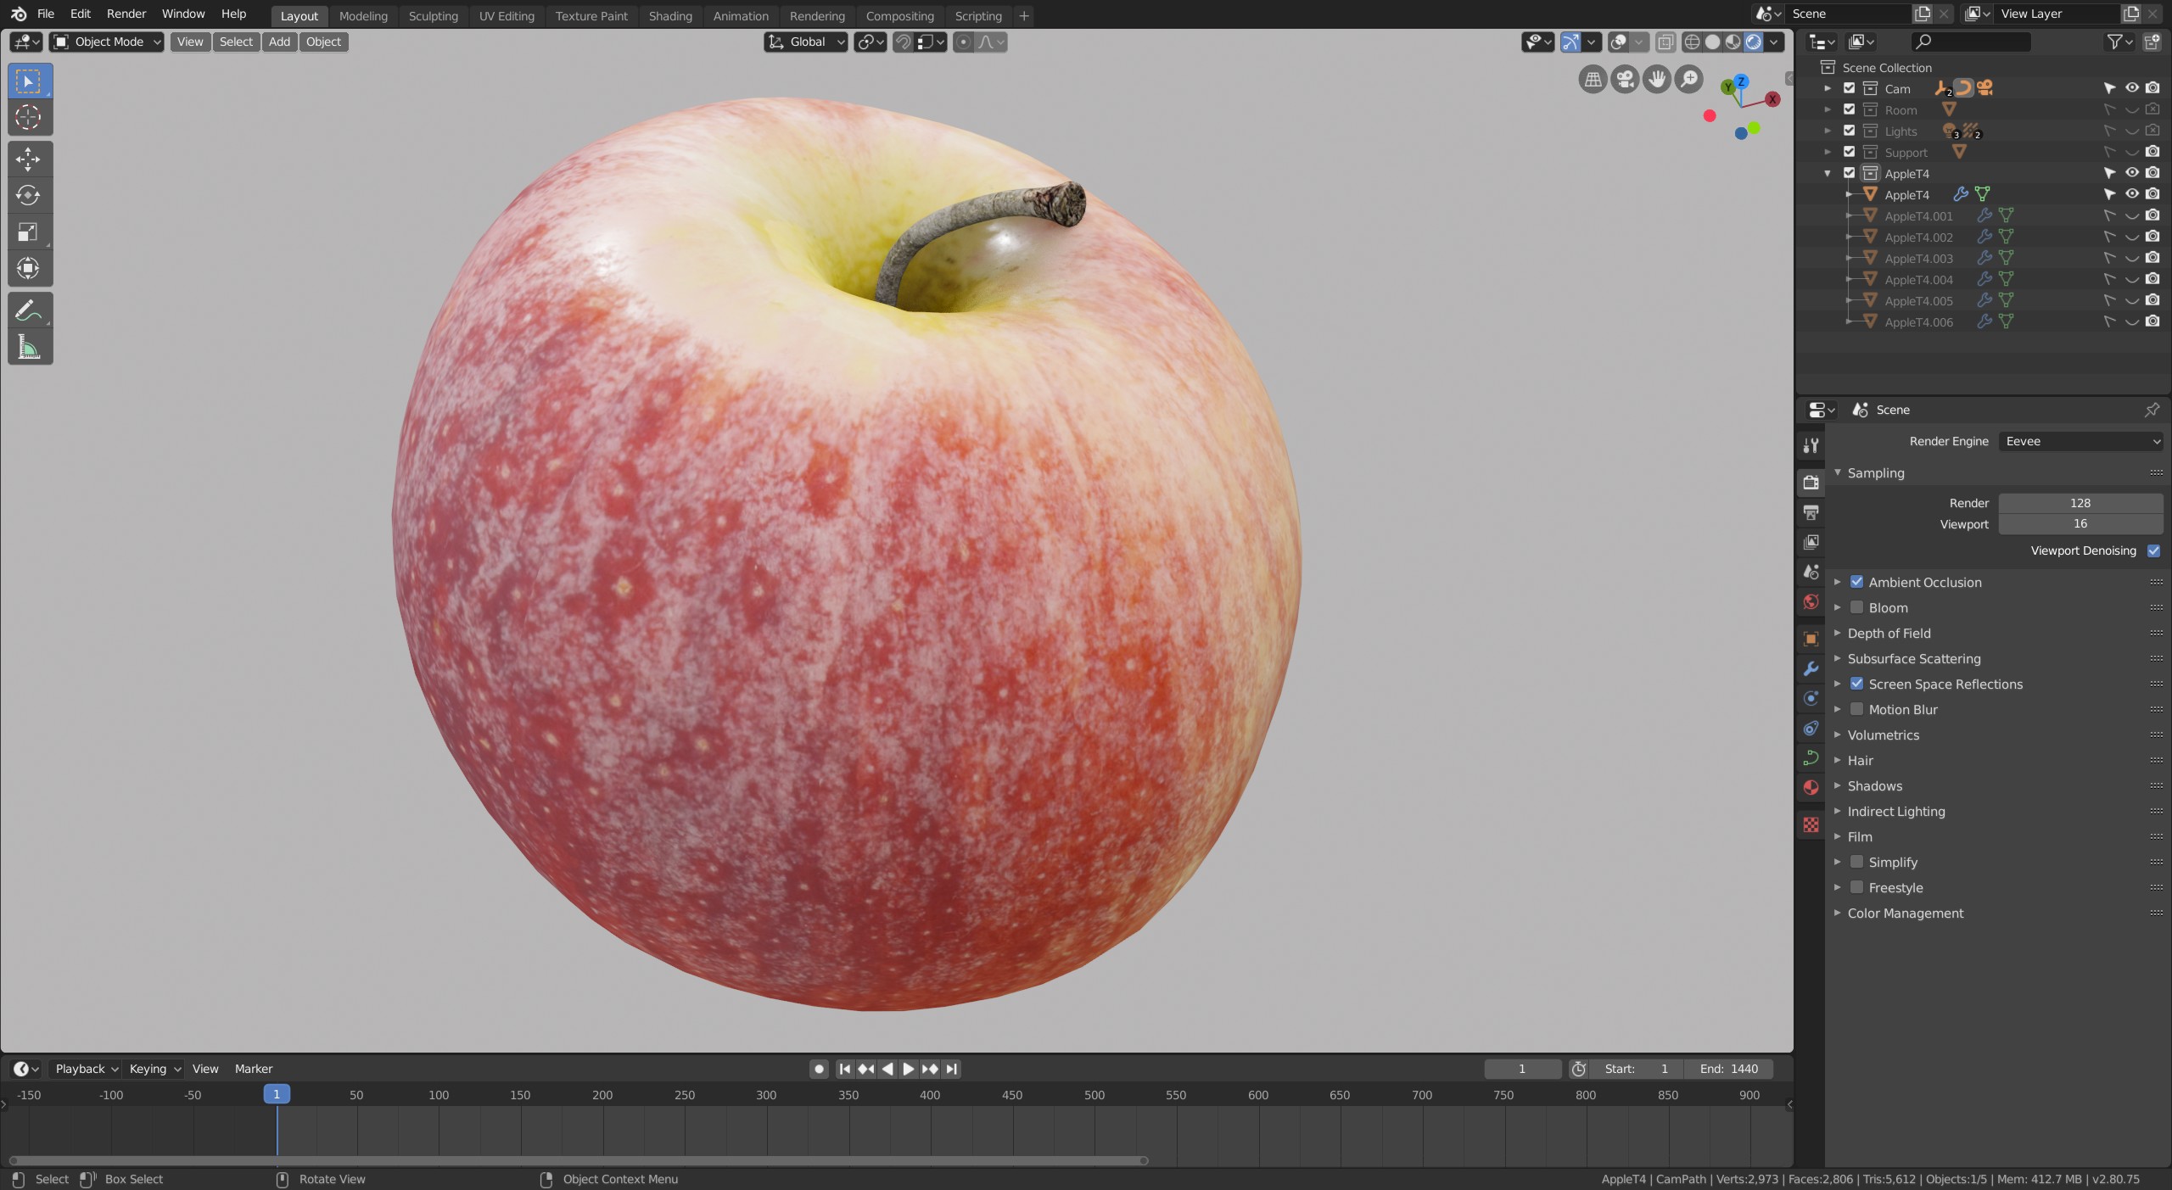Enable the Bloom checkbox
The height and width of the screenshot is (1190, 2172).
[x=1856, y=607]
